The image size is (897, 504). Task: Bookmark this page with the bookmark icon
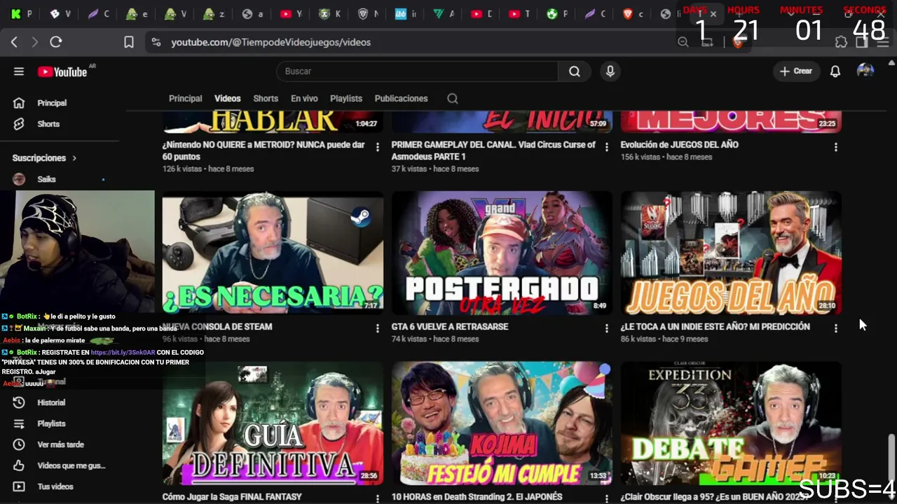coord(129,42)
